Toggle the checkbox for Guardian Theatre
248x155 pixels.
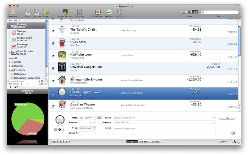(53, 106)
